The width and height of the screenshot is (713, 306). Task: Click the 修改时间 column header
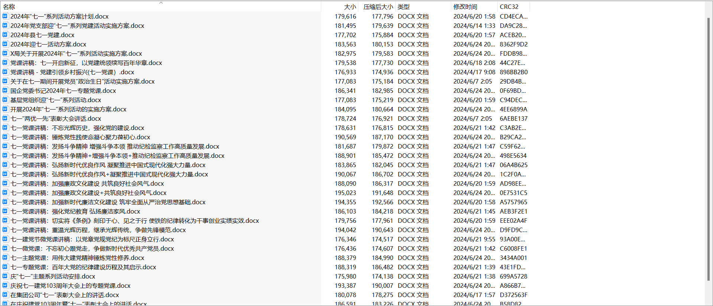pyautogui.click(x=465, y=7)
